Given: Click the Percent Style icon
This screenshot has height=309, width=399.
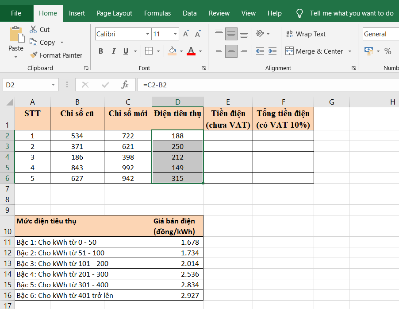Looking at the screenshot, I should point(387,51).
